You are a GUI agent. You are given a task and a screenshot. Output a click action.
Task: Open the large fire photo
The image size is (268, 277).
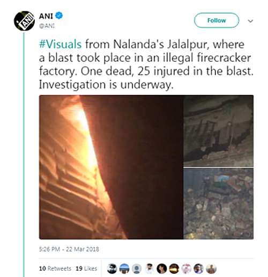[111, 167]
